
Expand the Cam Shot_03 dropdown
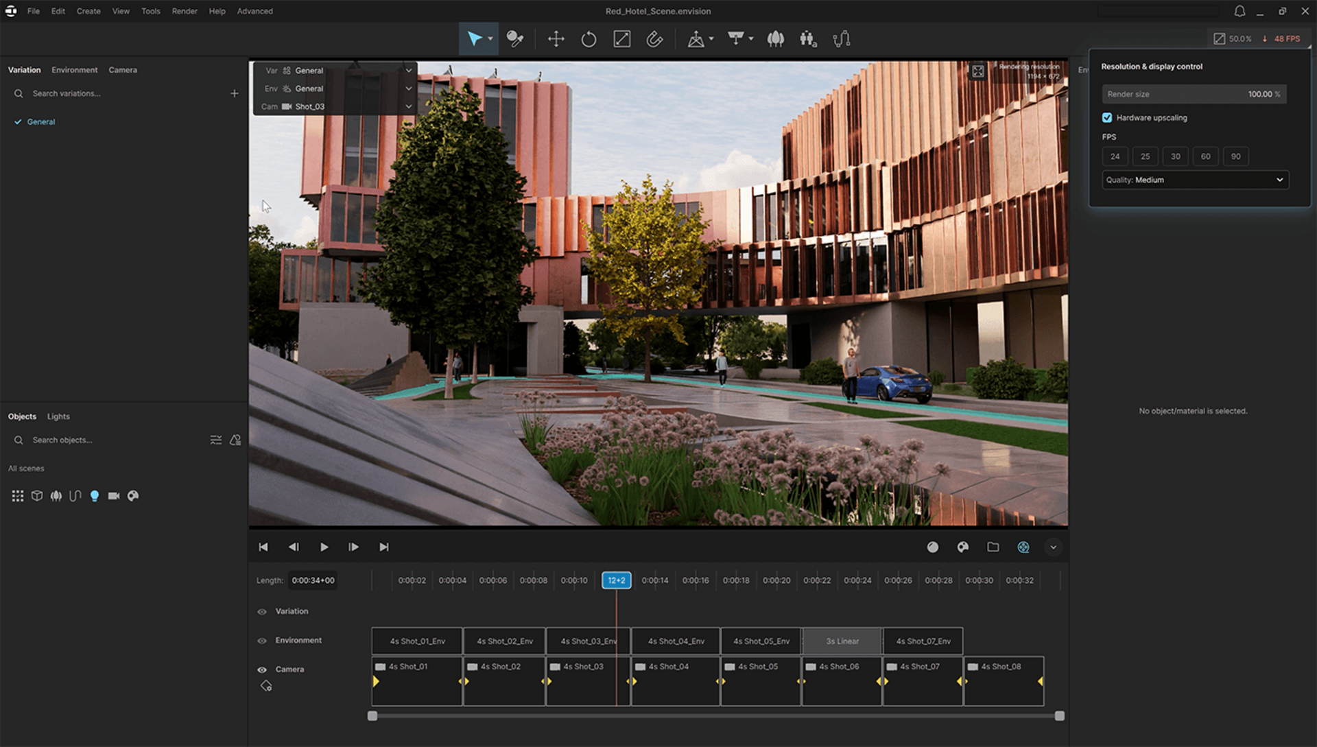409,106
